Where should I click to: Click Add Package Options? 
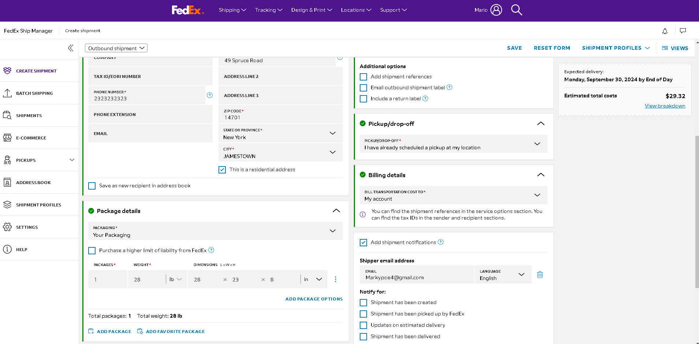pos(314,299)
